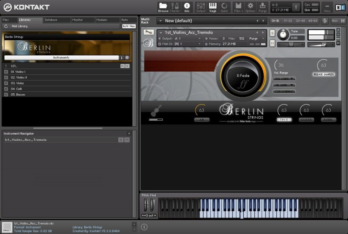Switch to the Database tab
This screenshot has height=234, width=348.
51,20
